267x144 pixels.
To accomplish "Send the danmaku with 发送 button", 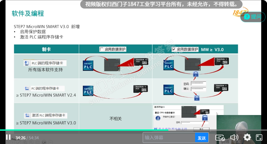I will point(202,138).
